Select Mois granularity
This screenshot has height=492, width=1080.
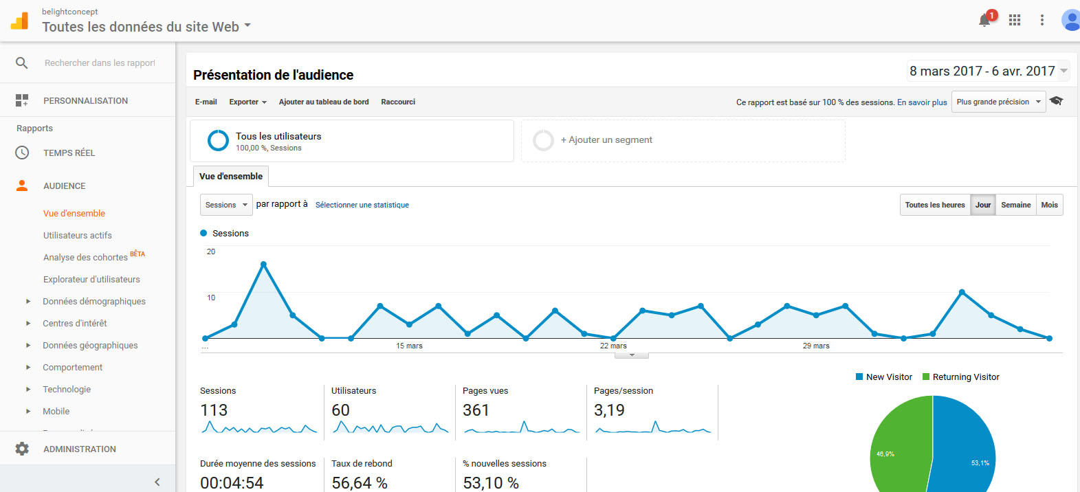tap(1050, 205)
